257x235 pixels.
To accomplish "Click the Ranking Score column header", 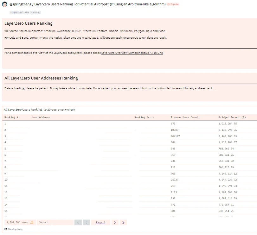I will click(x=144, y=117).
